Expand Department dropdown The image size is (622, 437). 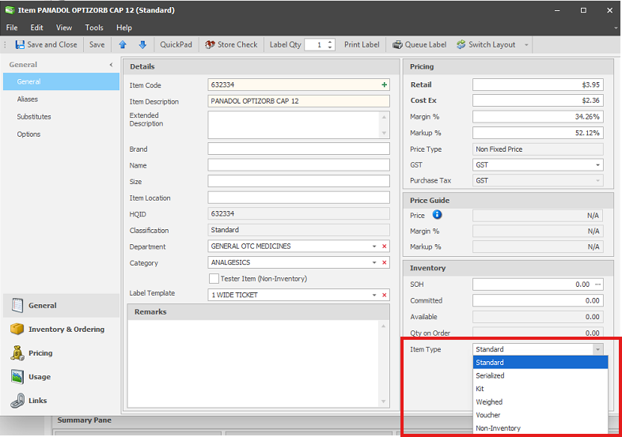374,247
